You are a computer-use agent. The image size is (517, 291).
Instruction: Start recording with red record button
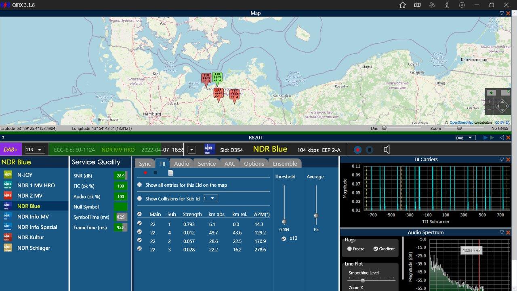(357, 150)
